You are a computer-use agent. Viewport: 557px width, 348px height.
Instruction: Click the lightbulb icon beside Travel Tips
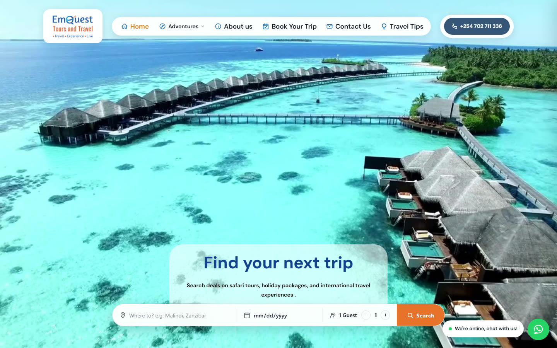tap(384, 26)
